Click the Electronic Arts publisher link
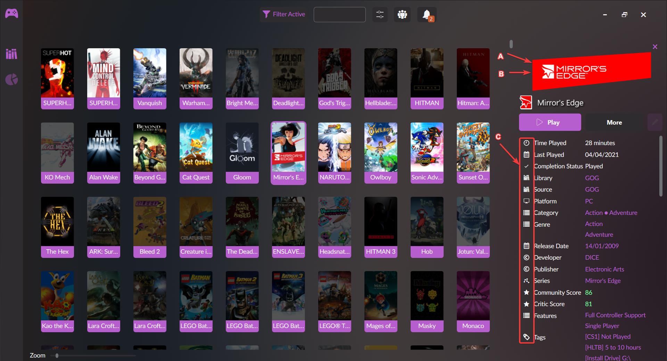Screen dimensions: 667x361 (604, 269)
